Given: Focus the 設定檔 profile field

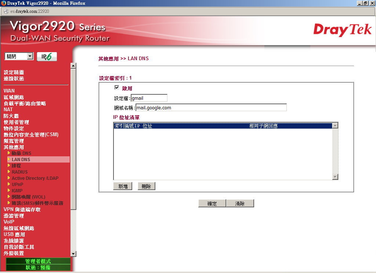Looking at the screenshot, I should 149,98.
